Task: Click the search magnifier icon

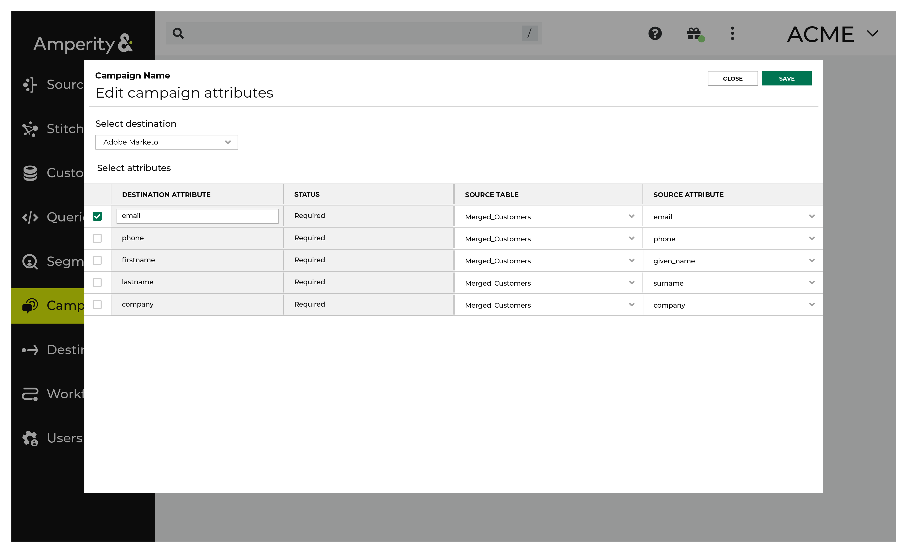Action: (178, 33)
